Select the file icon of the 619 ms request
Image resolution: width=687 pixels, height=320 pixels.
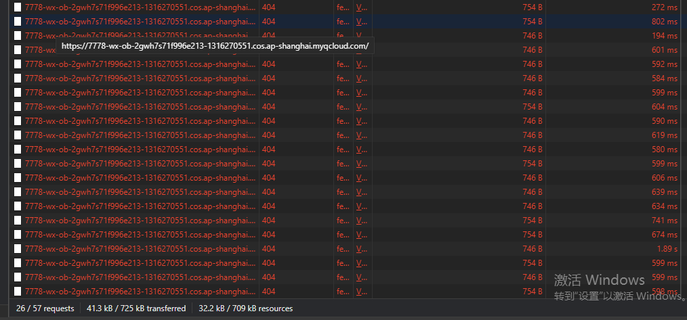(18, 135)
